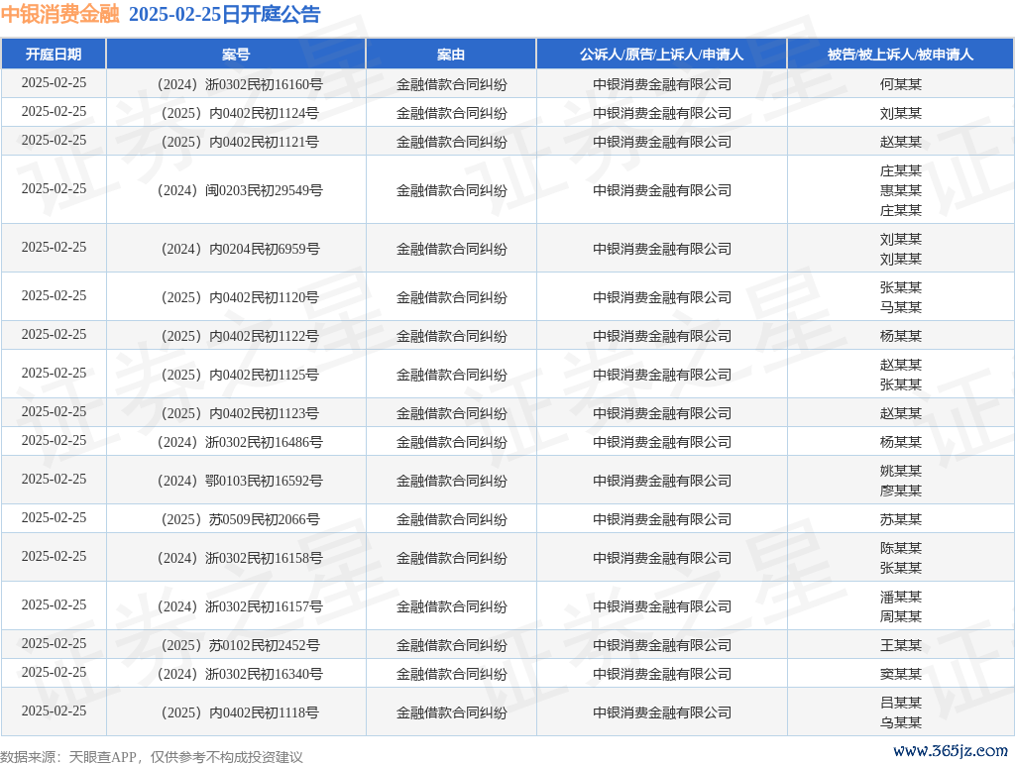This screenshot has width=1015, height=766.
Task: Click case number (2024)内0204民初6959号
Action: click(x=240, y=249)
